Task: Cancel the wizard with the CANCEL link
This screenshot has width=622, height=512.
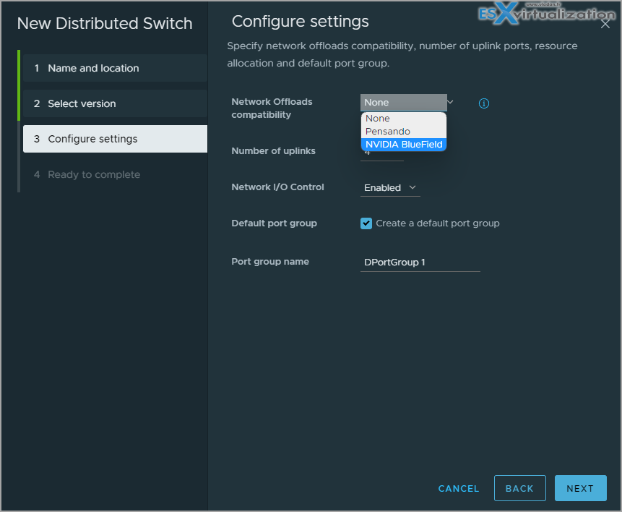Action: coord(459,489)
